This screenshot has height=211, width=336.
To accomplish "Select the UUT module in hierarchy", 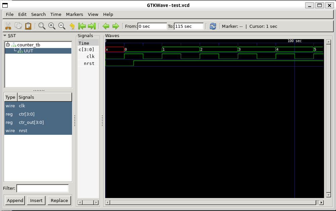I will point(29,51).
